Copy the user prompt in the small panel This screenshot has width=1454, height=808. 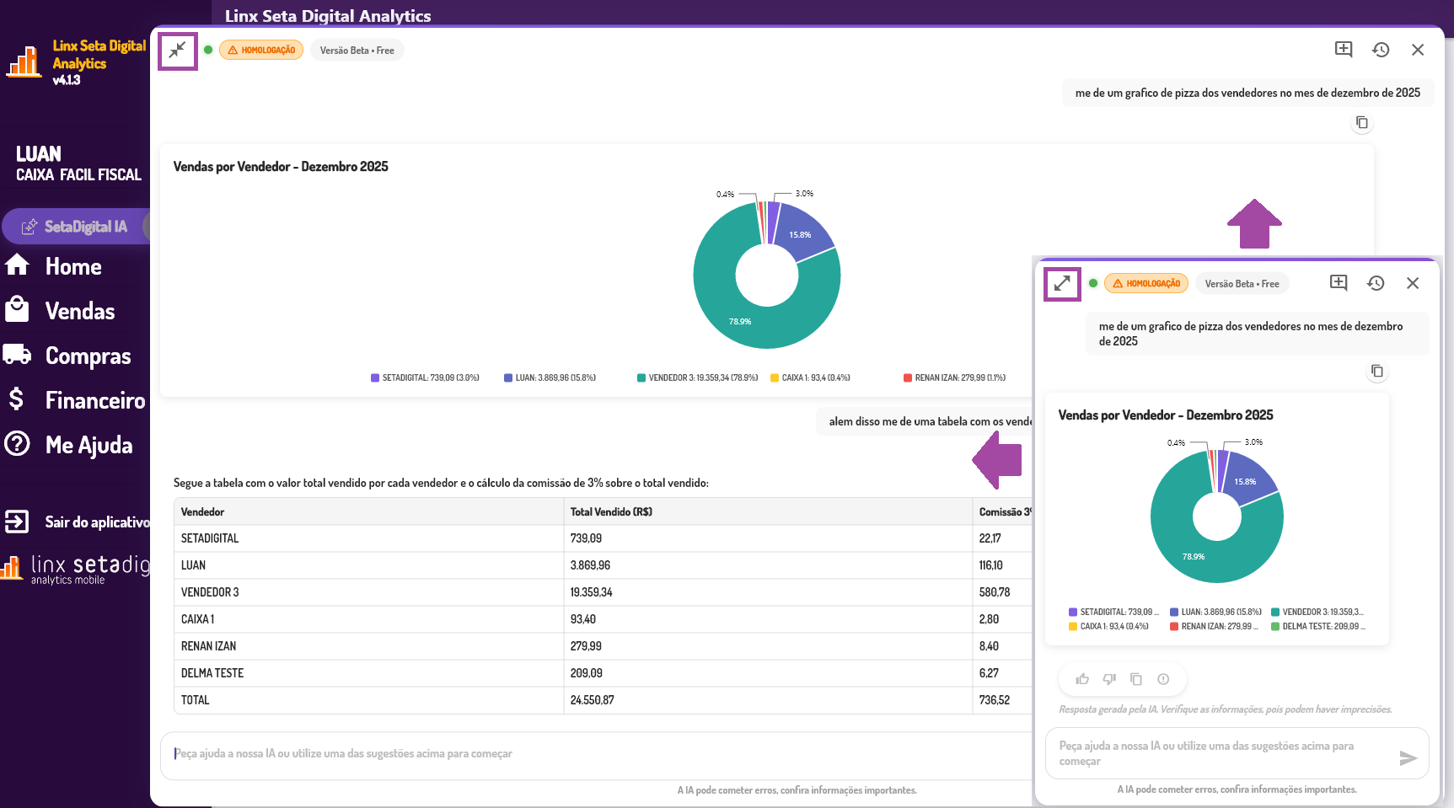[1376, 372]
